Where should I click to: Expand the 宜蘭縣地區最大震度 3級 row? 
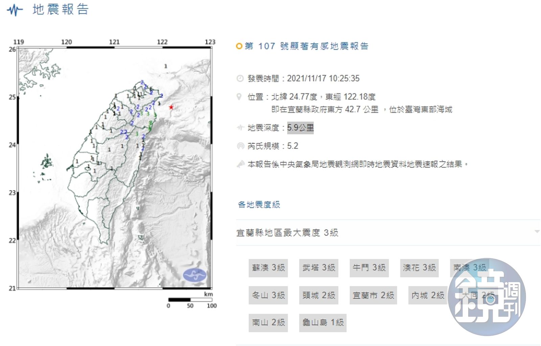(287, 233)
